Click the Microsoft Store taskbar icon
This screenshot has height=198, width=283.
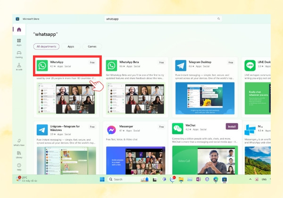(225, 179)
